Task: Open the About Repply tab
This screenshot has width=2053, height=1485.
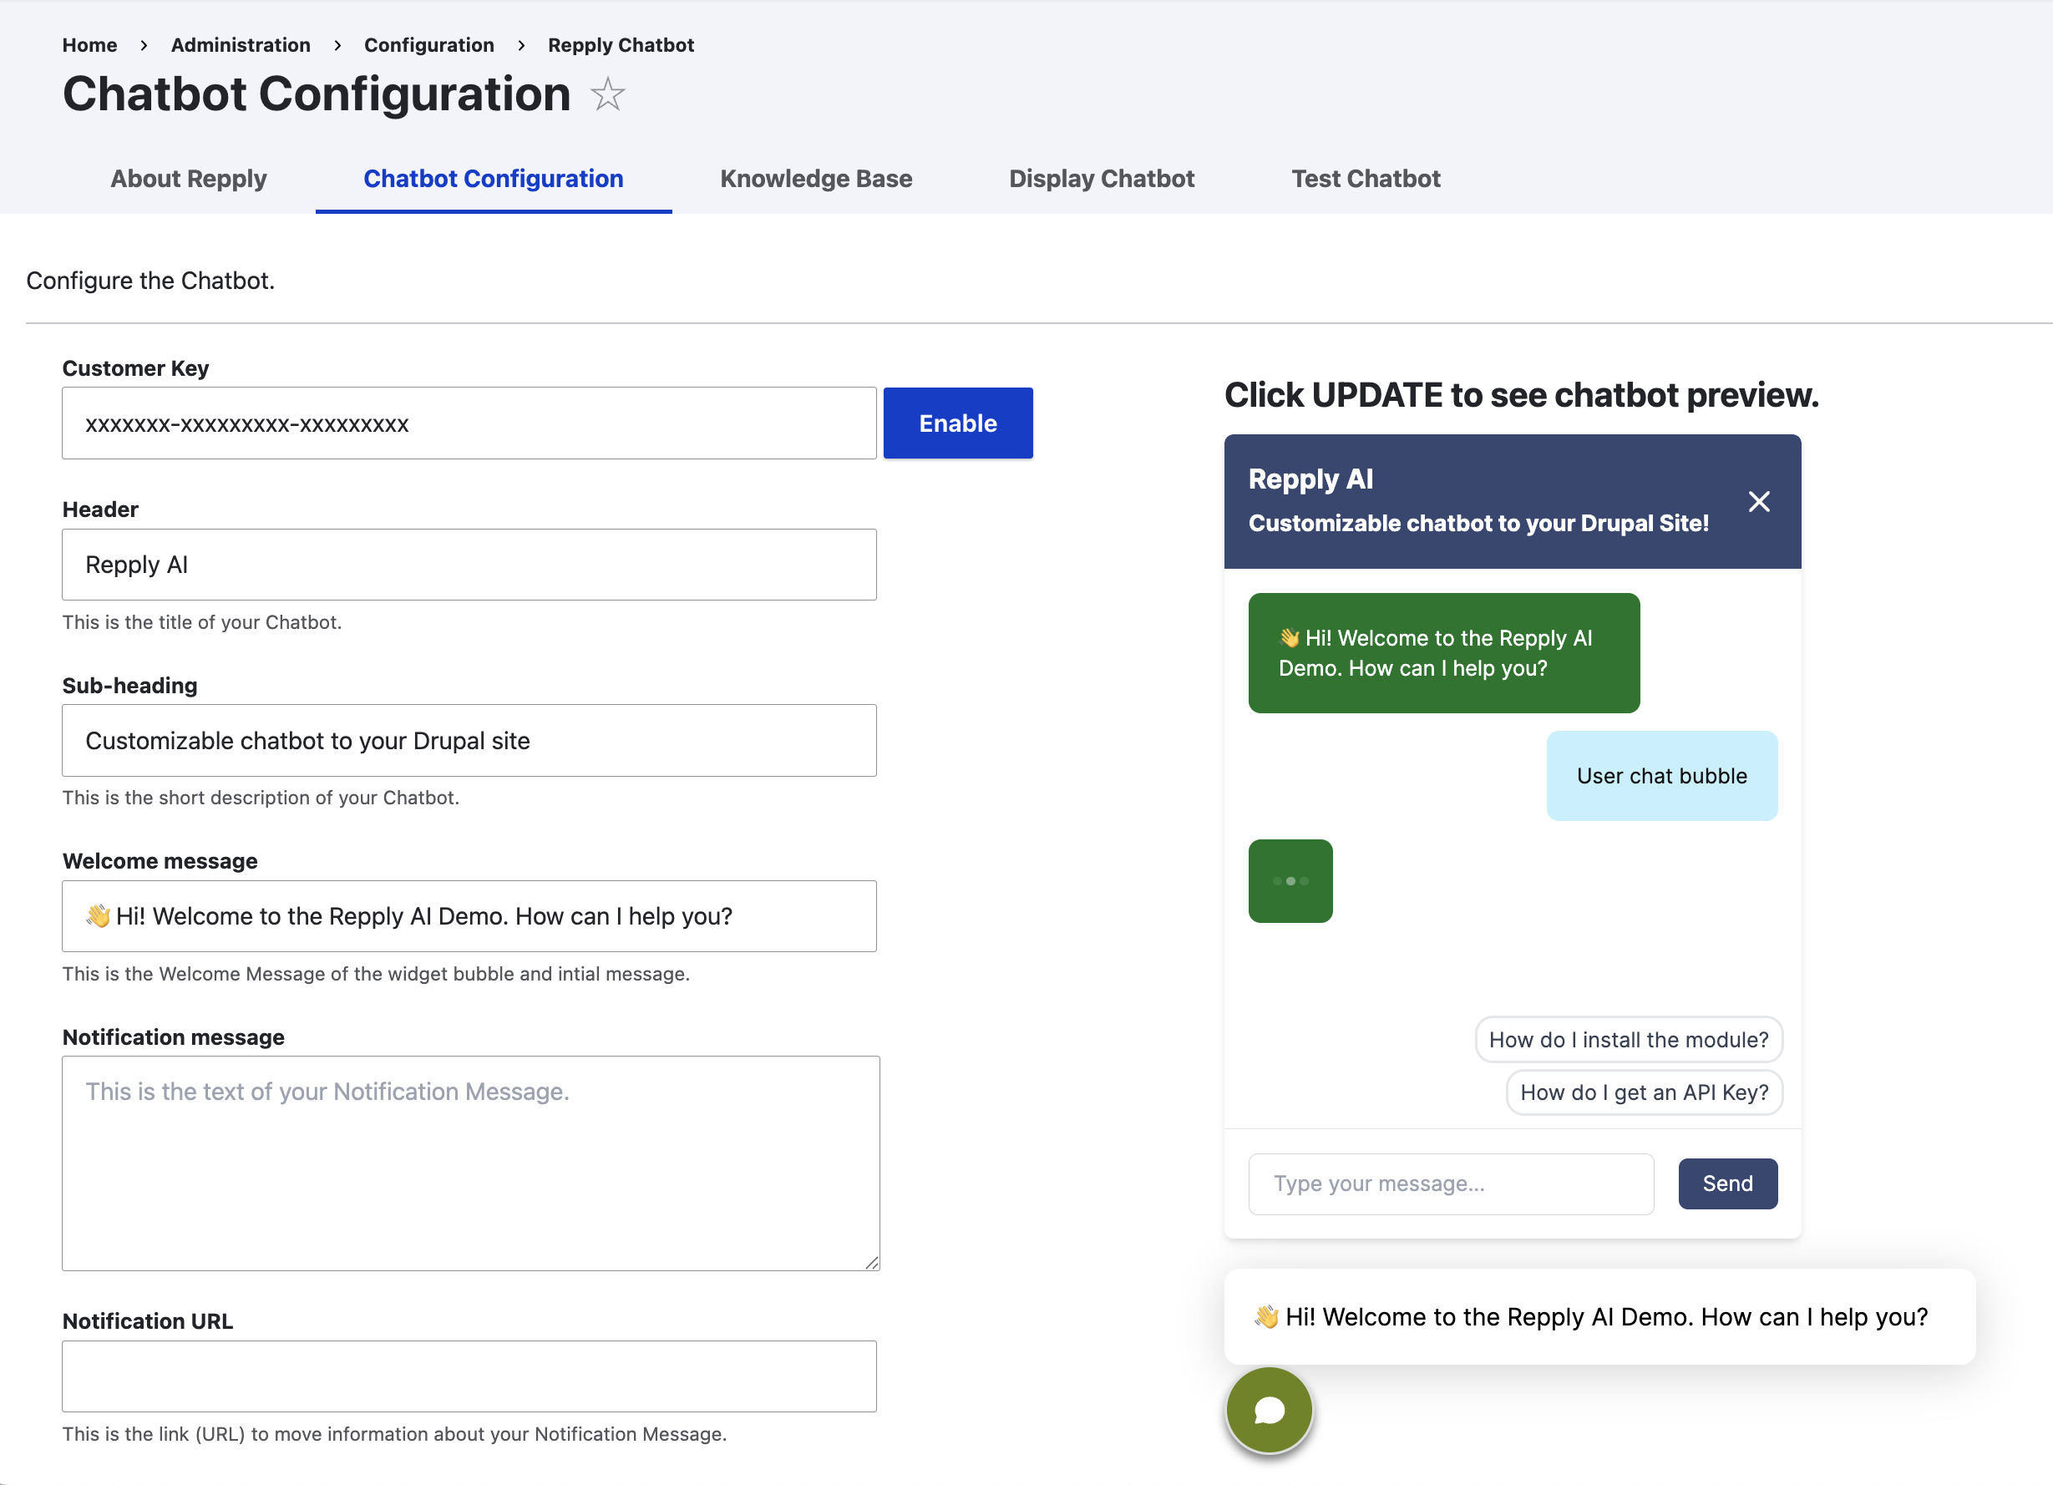Action: point(188,178)
